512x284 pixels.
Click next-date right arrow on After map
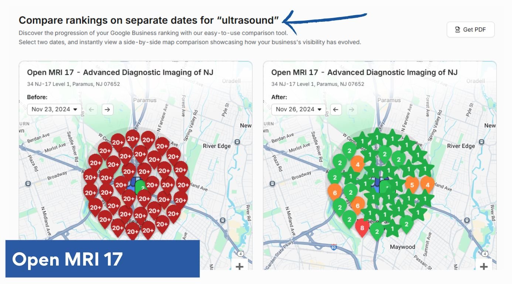351,110
